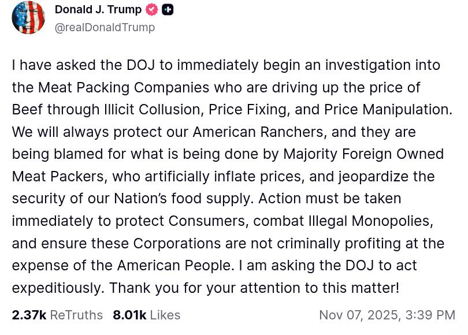The height and width of the screenshot is (335, 468).
Task: Click the verified checkmark badge
Action: [153, 10]
